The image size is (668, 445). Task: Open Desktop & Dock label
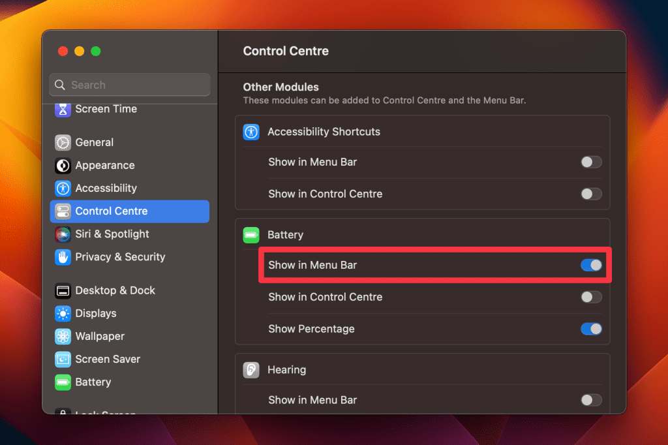coord(115,291)
